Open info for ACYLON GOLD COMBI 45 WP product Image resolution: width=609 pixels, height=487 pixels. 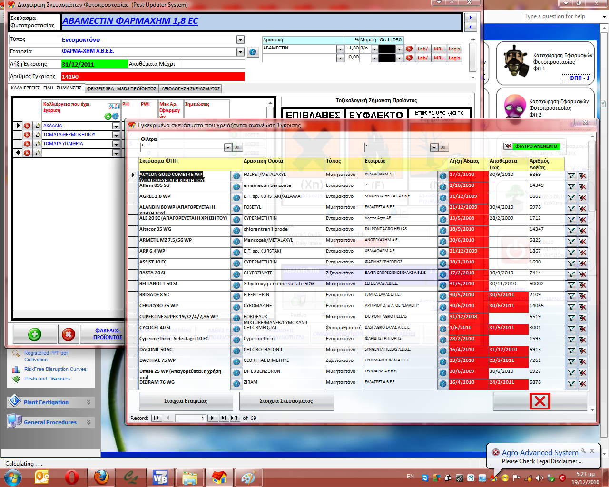coord(236,176)
